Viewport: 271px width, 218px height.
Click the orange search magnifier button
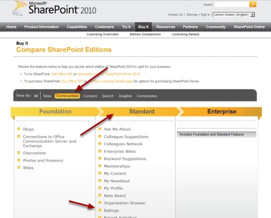coord(252,4)
